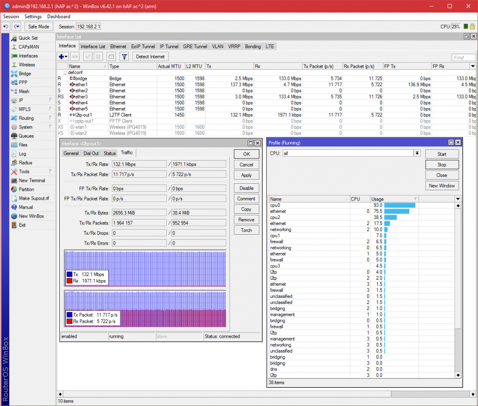Image resolution: width=478 pixels, height=406 pixels.
Task: Click the Find input field
Action: click(x=463, y=57)
